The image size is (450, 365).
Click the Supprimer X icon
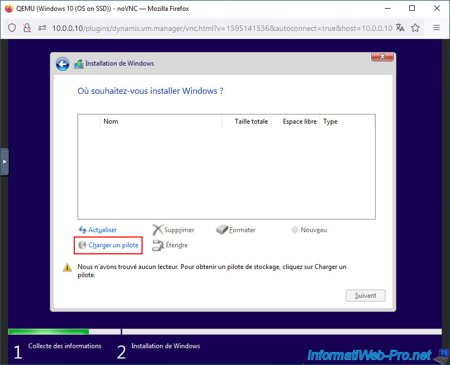[157, 230]
